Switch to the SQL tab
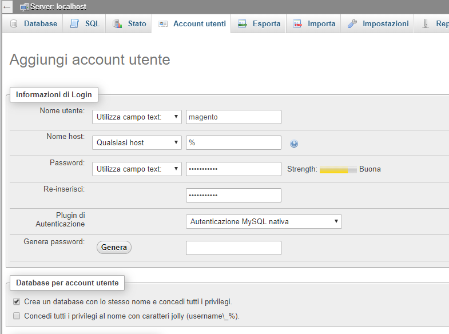 pyautogui.click(x=84, y=24)
